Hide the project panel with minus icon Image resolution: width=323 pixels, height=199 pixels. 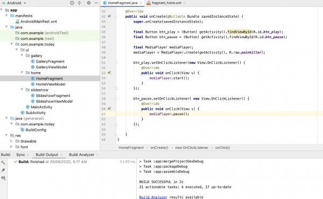[96, 3]
